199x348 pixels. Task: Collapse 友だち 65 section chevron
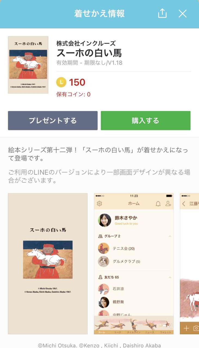click(x=170, y=277)
